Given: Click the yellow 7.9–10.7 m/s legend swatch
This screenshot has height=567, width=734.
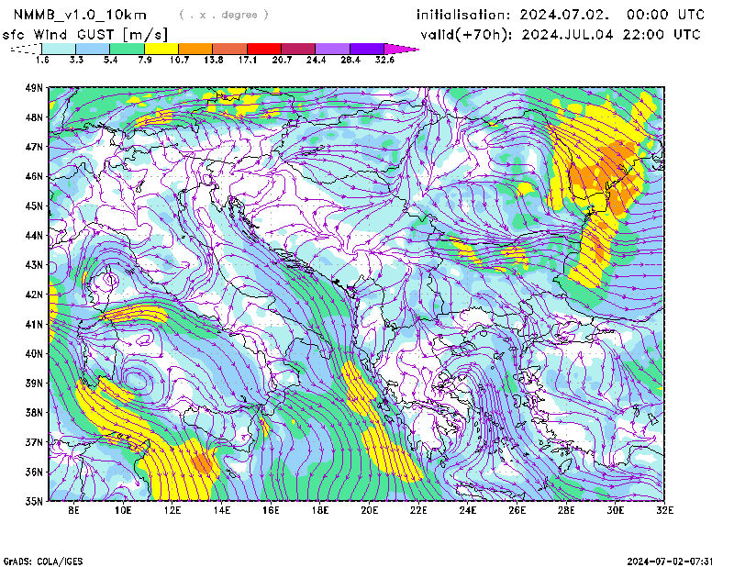Looking at the screenshot, I should (161, 48).
